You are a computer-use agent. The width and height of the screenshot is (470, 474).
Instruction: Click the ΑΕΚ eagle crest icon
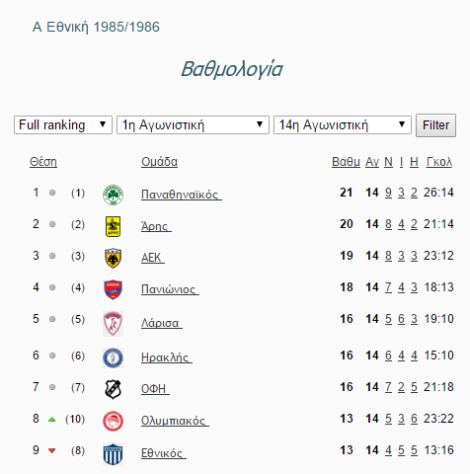[113, 258]
